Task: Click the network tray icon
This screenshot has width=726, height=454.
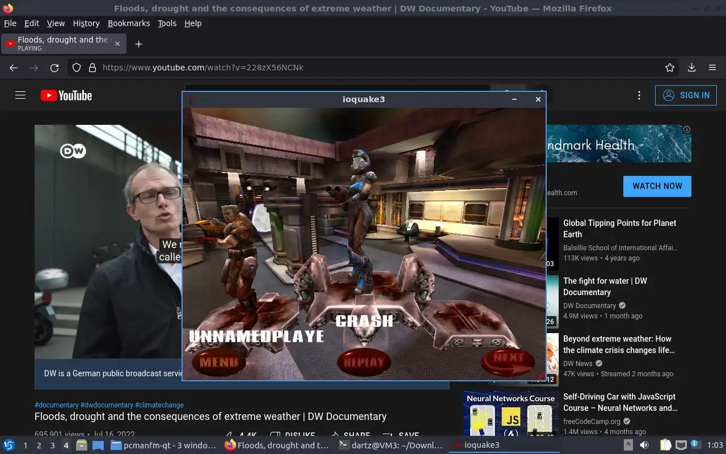Action: point(681,445)
